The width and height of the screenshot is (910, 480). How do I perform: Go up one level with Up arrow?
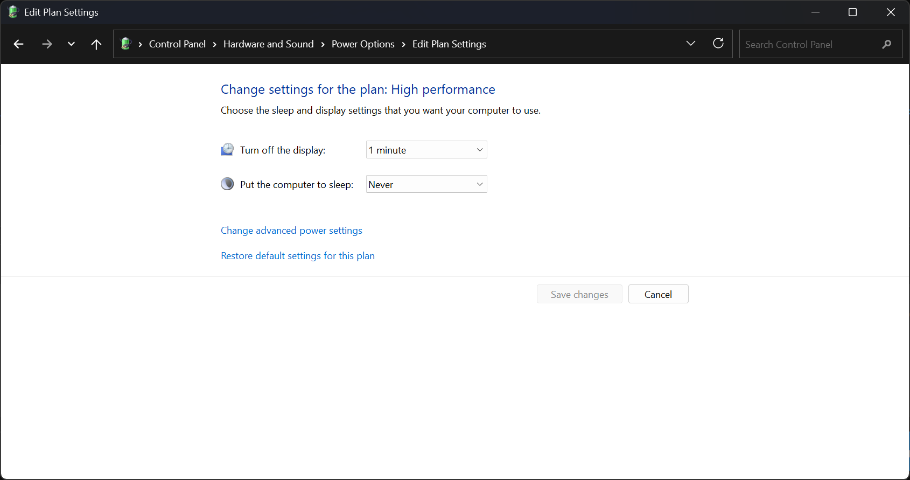tap(96, 44)
